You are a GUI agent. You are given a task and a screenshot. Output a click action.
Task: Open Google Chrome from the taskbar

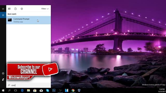(x=73, y=90)
